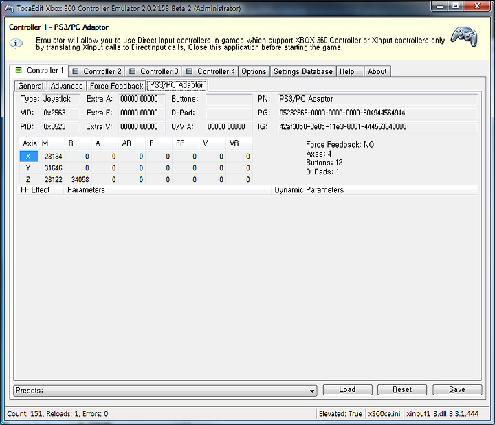This screenshot has height=425, width=495.
Task: Select the Z axis row
Action: pyautogui.click(x=135, y=179)
